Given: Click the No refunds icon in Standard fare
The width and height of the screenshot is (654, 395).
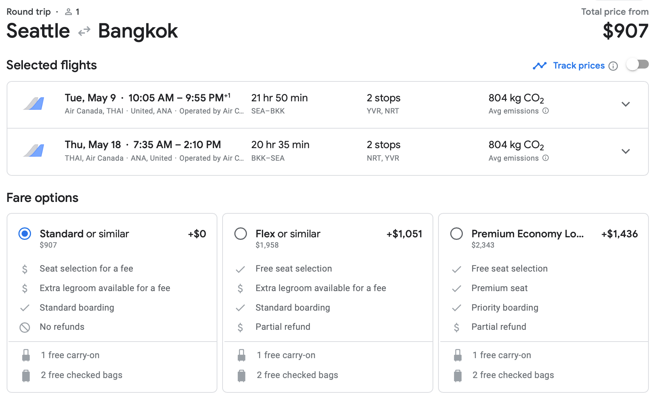Looking at the screenshot, I should (25, 327).
